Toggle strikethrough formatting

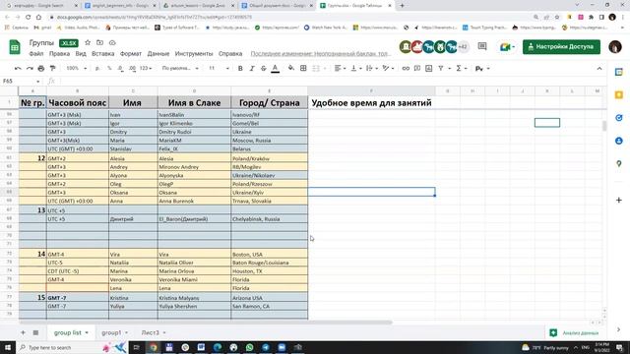[264, 69]
